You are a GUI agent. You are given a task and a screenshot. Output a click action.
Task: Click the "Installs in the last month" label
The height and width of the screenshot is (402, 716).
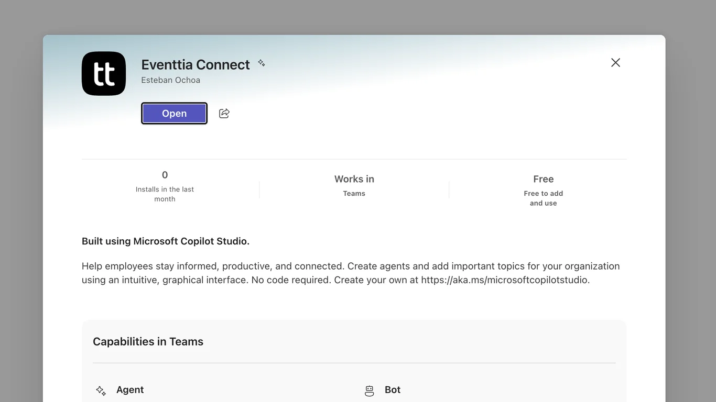(165, 194)
